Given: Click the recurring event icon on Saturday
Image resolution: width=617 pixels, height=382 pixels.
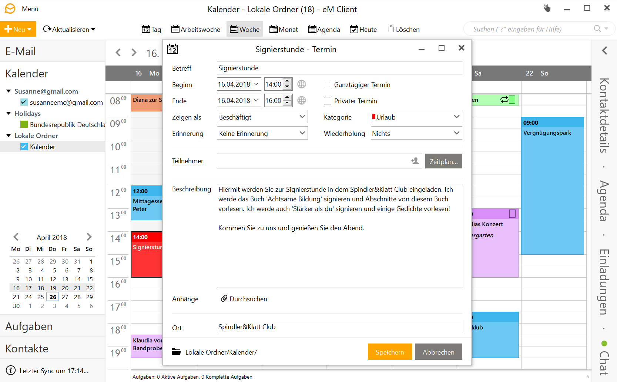Looking at the screenshot, I should [504, 100].
